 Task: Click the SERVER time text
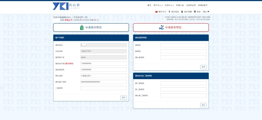(178, 20)
